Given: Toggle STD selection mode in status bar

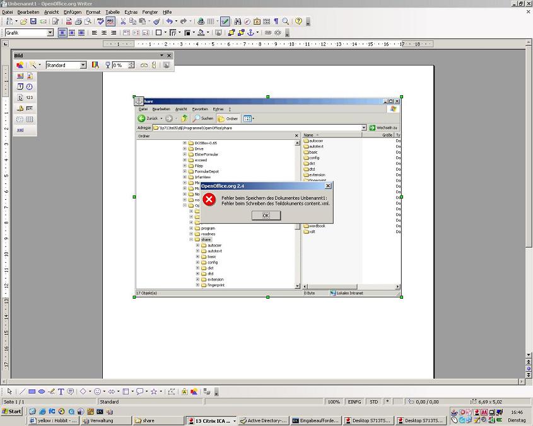Looking at the screenshot, I should click(373, 401).
